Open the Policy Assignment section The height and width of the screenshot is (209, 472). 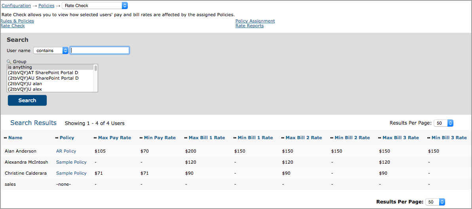point(255,21)
